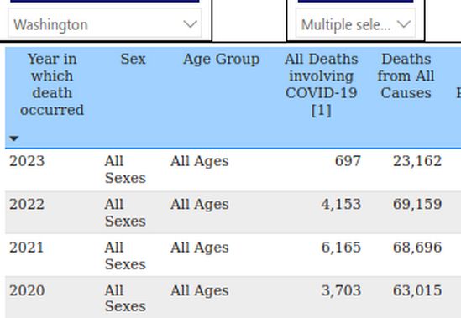Click all-cause deaths value 63,015
461x318 pixels.
(417, 290)
